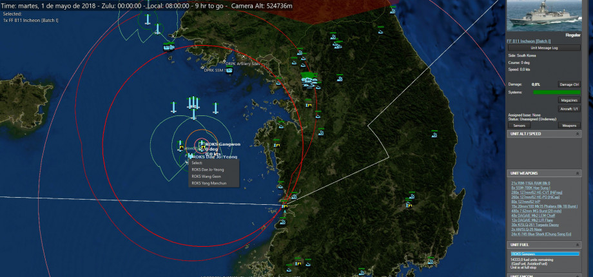
Task: Click the 'Side: South Korea' text
Action: point(522,55)
